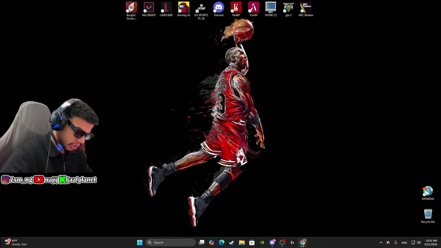
Task: Click the RedM desktop icon
Action: click(x=236, y=10)
